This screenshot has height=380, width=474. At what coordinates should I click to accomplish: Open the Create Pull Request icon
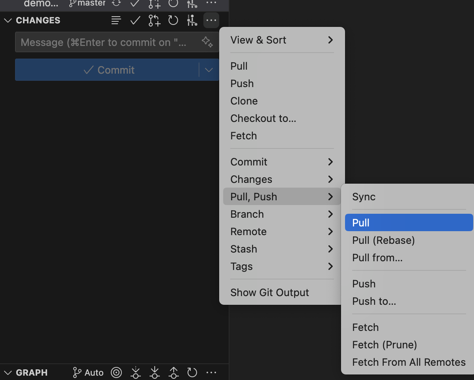154,20
